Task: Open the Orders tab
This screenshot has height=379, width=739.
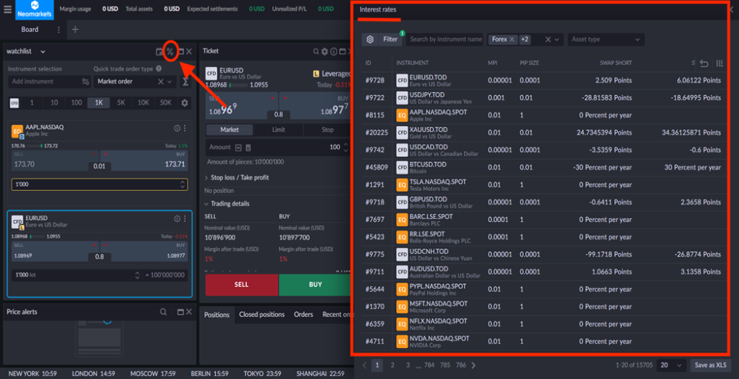Action: [x=303, y=315]
